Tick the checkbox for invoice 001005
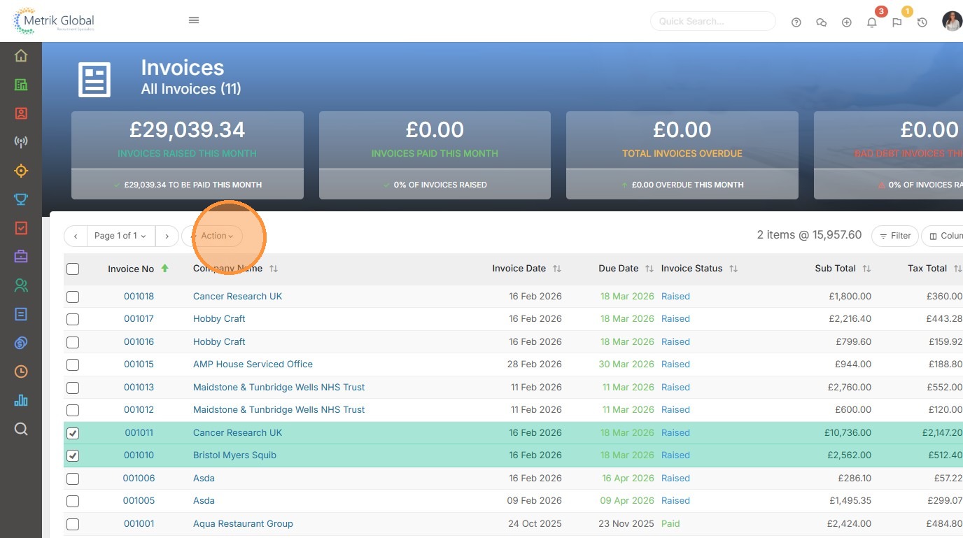Viewport: 963px width, 538px height. 73,501
